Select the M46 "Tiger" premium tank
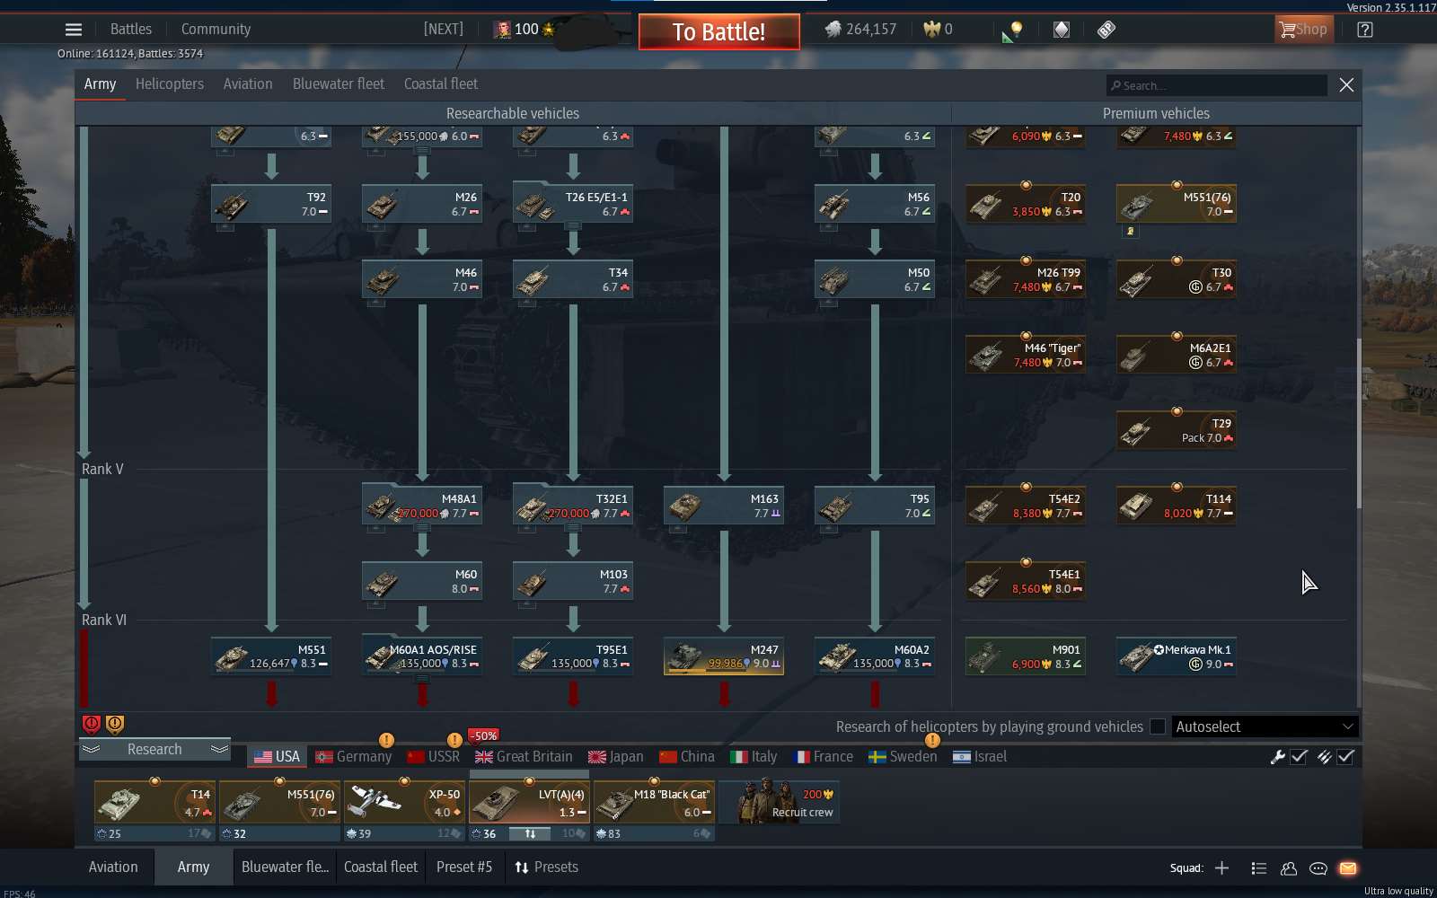Screen dimensions: 1437x898 click(1026, 355)
